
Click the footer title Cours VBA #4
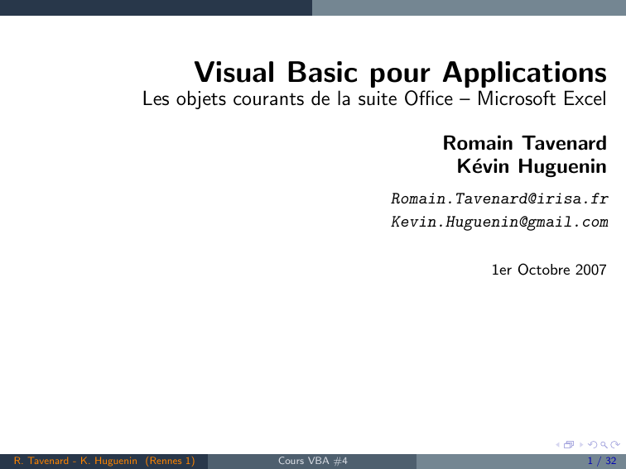click(313, 461)
